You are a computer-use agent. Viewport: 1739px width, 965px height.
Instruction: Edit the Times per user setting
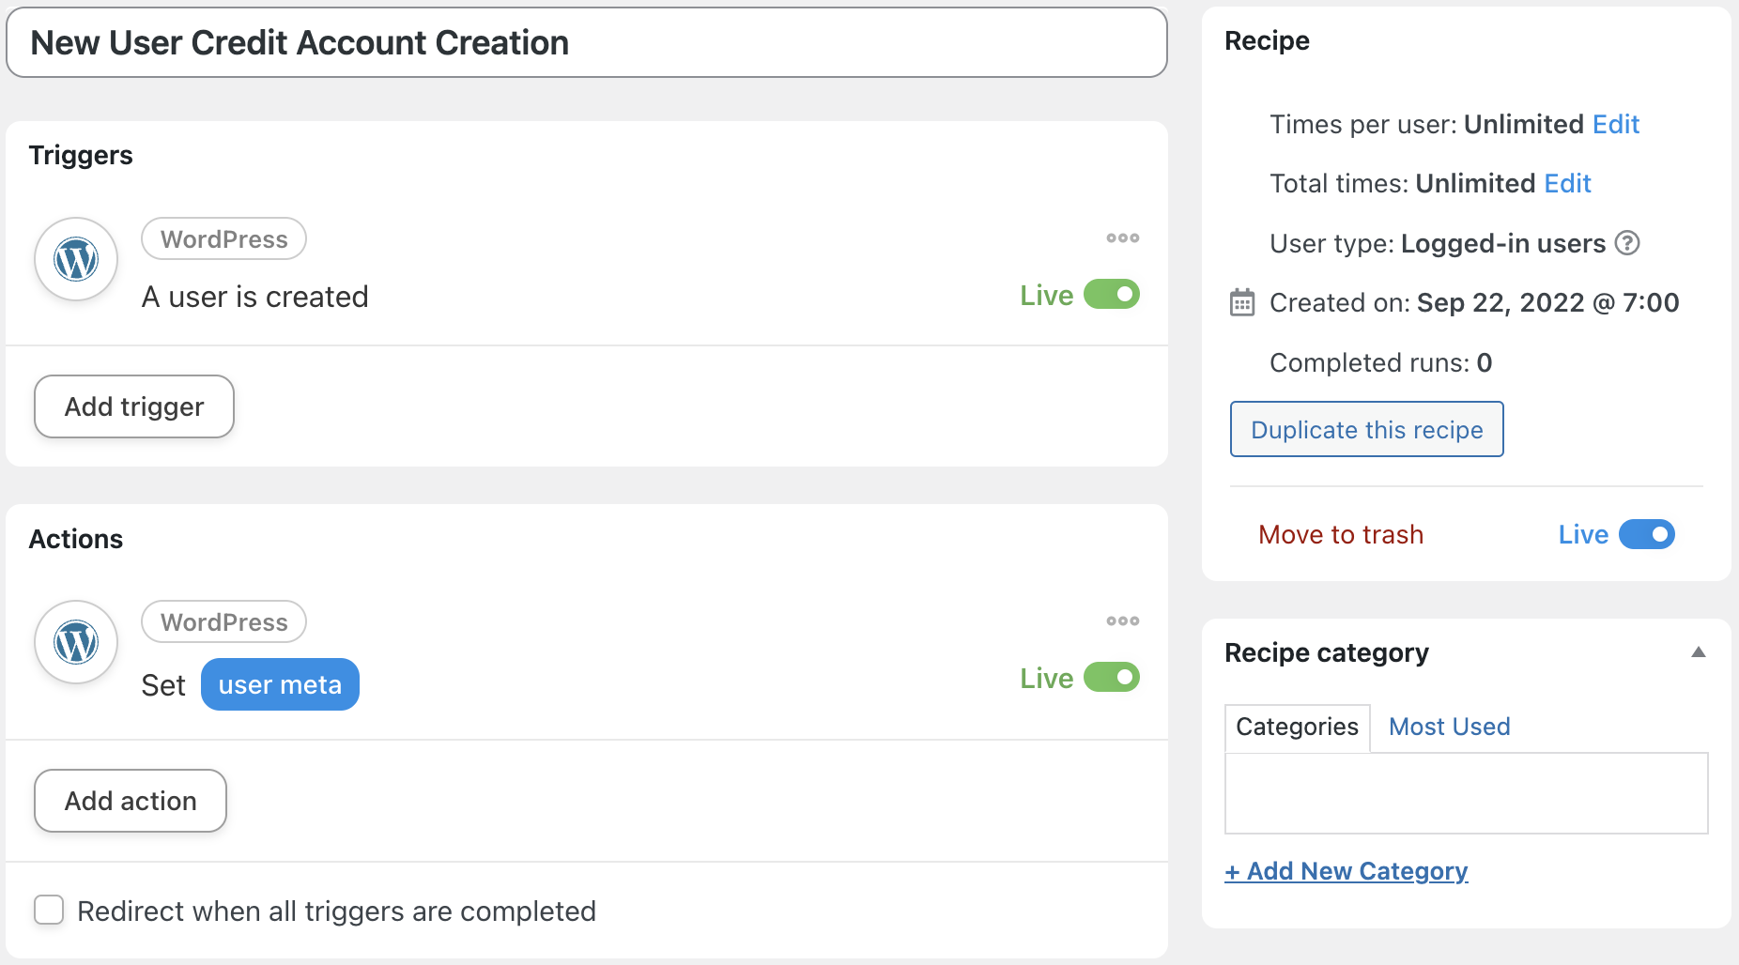pos(1616,124)
